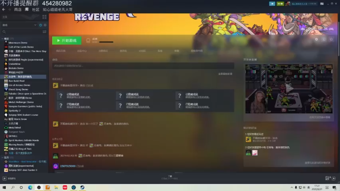Open advanced library filter sliders icon
The image size is (340, 191).
pyautogui.click(x=45, y=32)
